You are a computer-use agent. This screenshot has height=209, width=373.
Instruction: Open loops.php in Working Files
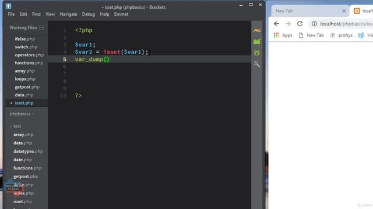point(25,79)
